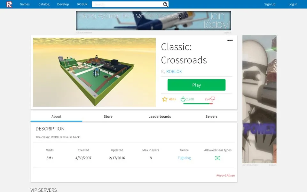Click the Roblox logo icon
This screenshot has width=307, height=192.
pos(9,4)
